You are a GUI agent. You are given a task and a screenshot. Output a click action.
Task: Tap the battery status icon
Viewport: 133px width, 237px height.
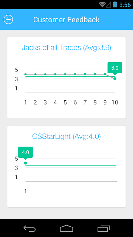(115, 4)
